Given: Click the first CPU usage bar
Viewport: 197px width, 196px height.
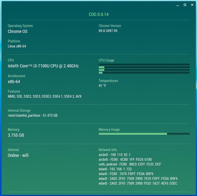Looking at the screenshot, I should [144, 64].
